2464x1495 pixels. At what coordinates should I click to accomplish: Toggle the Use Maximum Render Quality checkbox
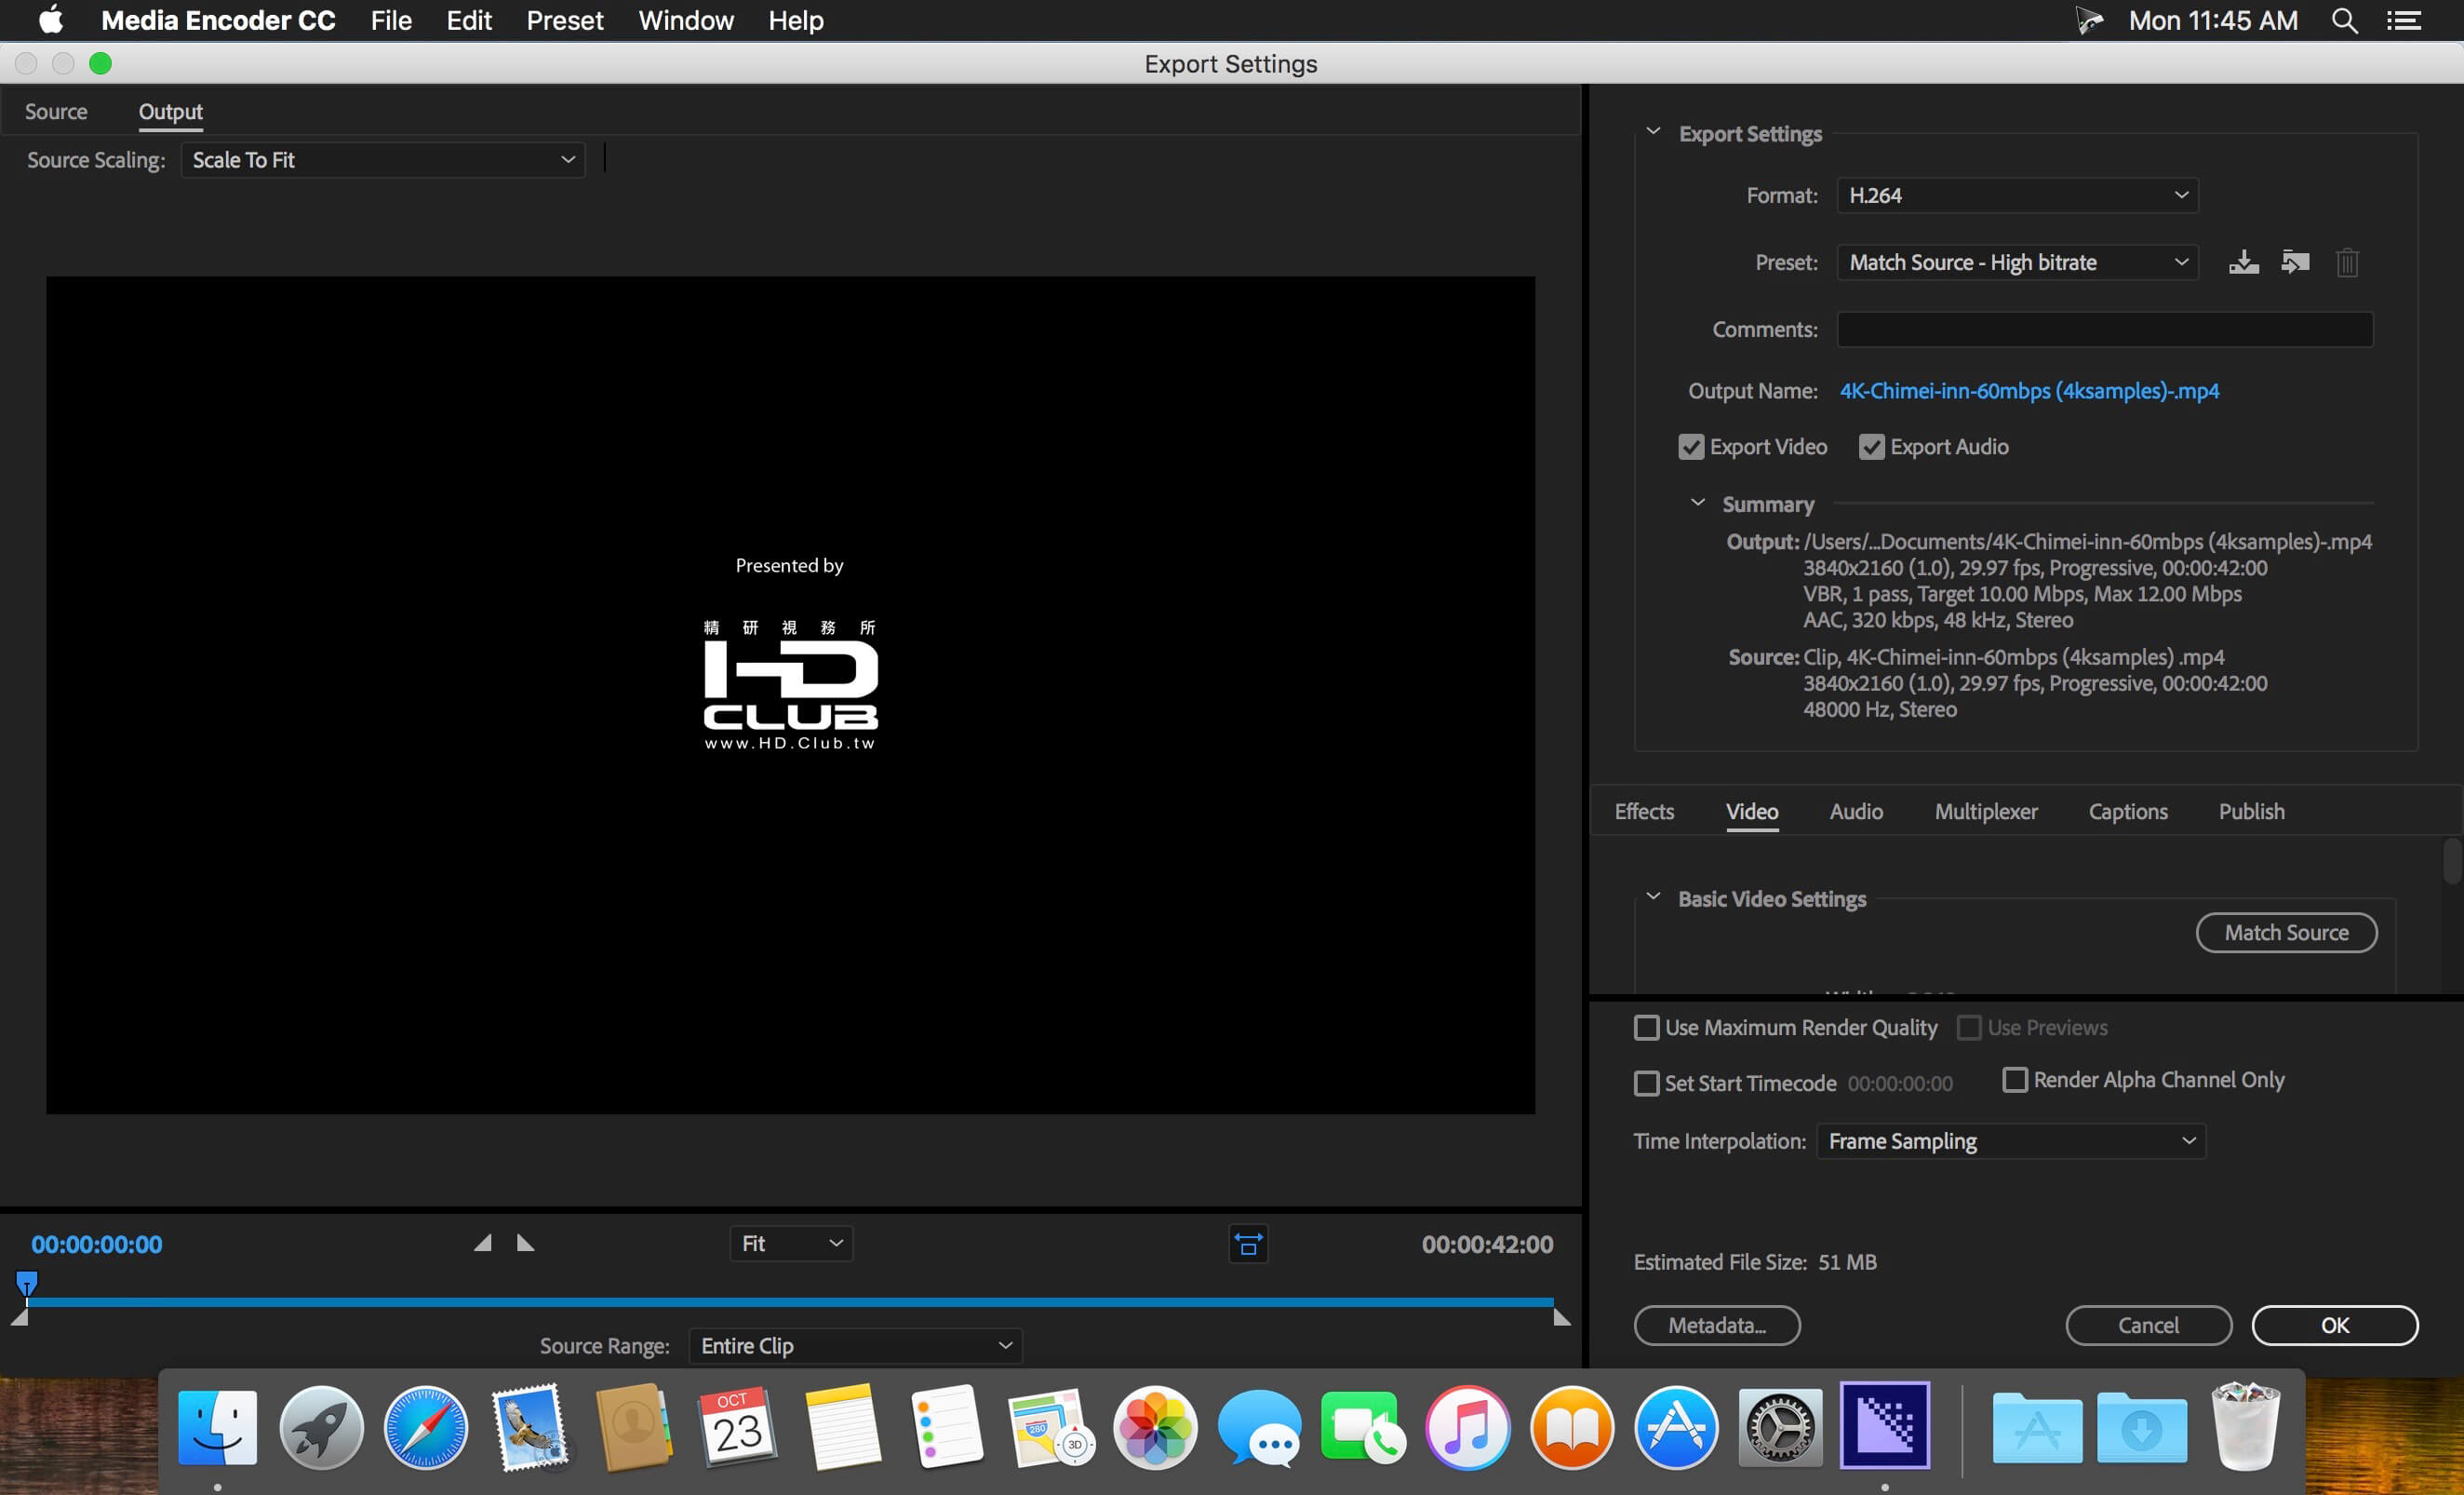pyautogui.click(x=1645, y=1027)
